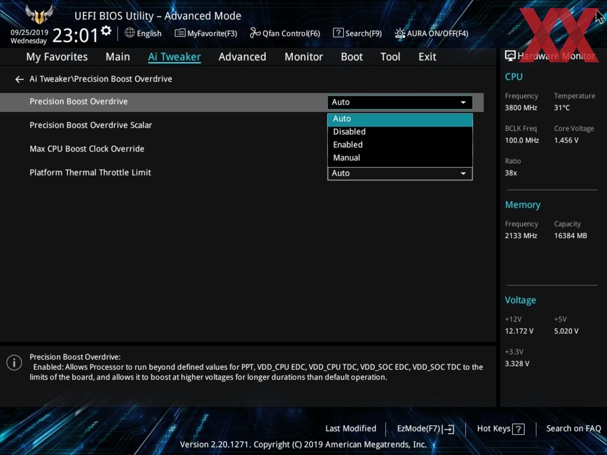The height and width of the screenshot is (455, 607).
Task: Click +12V reading 12.172 V
Action: click(x=519, y=331)
